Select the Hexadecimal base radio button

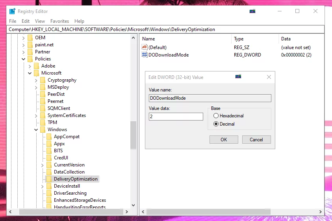pyautogui.click(x=216, y=116)
